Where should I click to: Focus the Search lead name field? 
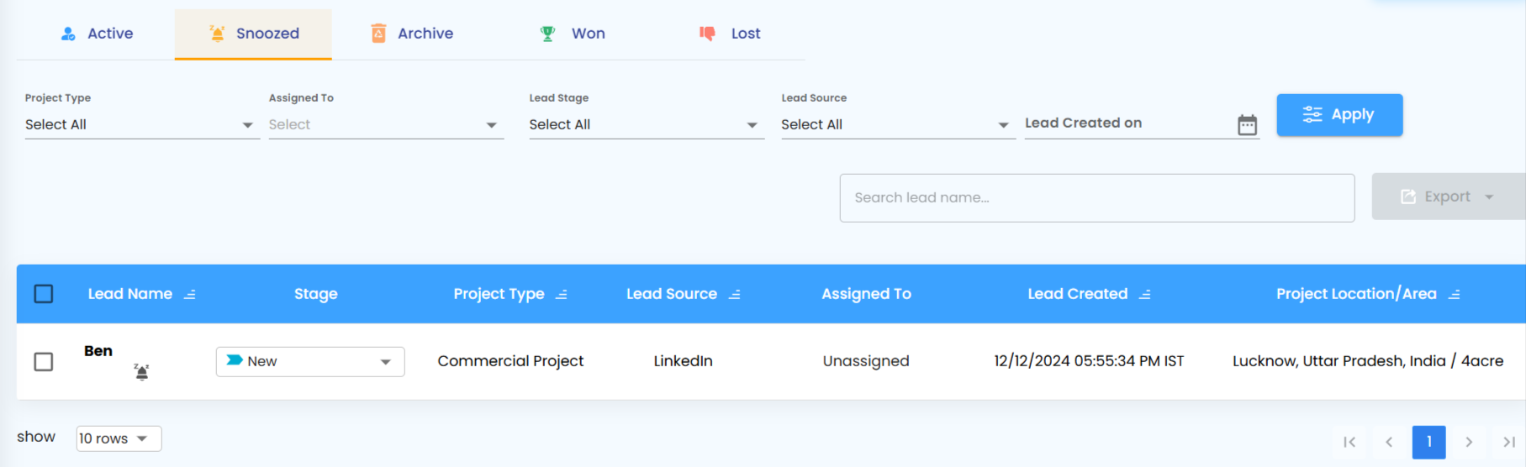1096,198
